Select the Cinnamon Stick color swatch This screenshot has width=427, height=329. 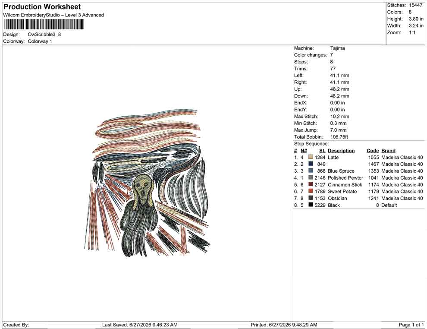[x=311, y=184]
